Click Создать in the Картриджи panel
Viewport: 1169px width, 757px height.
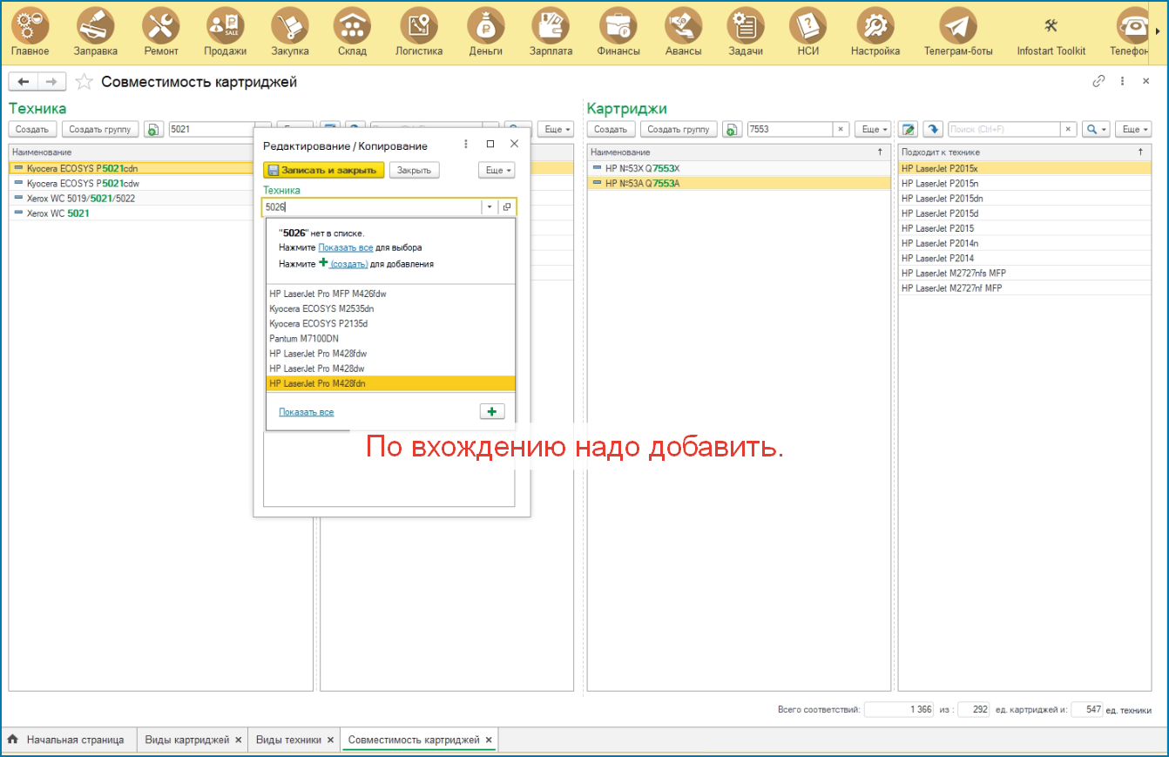click(612, 129)
